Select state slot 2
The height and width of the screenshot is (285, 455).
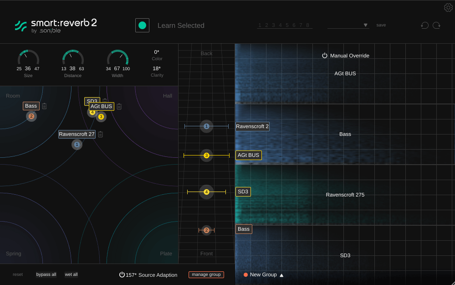[266, 25]
